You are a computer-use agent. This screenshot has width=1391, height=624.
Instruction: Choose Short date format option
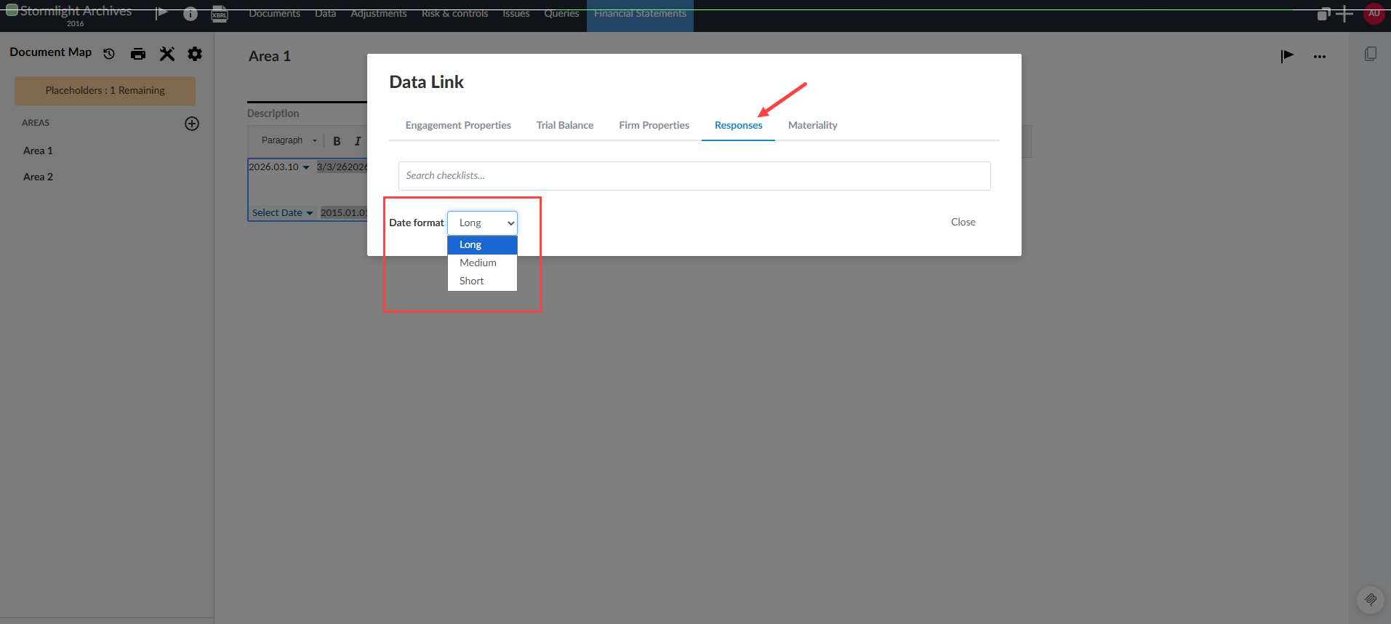click(x=482, y=281)
